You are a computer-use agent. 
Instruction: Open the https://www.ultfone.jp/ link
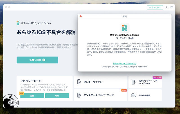click(125, 64)
